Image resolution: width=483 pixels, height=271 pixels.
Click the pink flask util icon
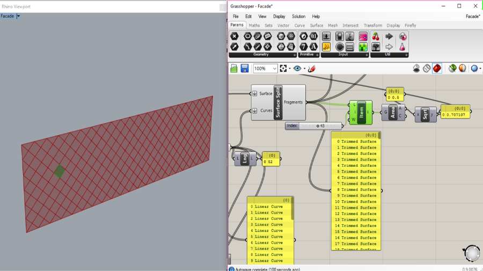coord(402,47)
